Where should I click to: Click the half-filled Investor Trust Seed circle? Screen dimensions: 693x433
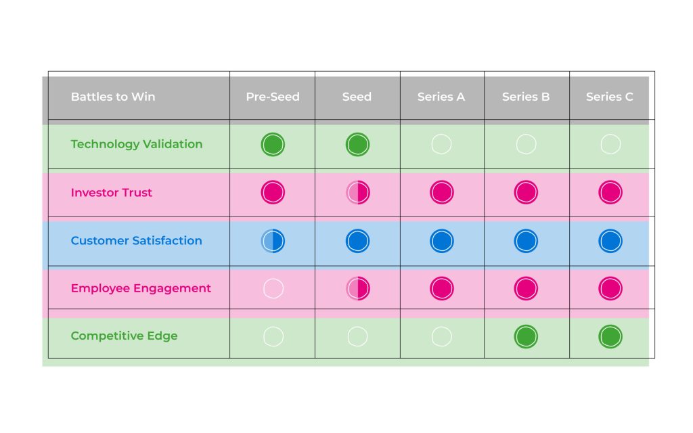point(357,193)
